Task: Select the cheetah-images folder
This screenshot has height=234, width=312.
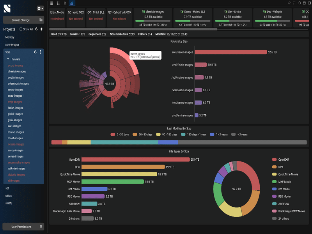Action: pos(17,71)
